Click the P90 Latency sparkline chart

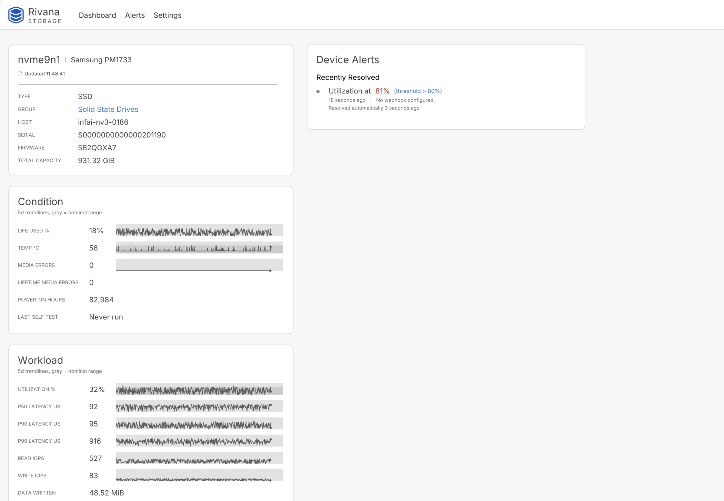tap(199, 423)
